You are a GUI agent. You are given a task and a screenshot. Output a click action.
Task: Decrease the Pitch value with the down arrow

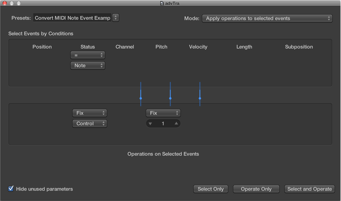150,123
